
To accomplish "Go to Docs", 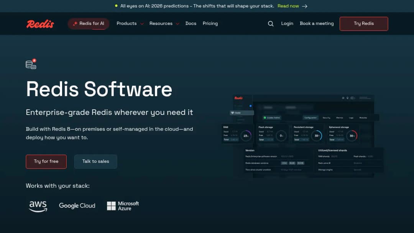I will click(x=191, y=23).
